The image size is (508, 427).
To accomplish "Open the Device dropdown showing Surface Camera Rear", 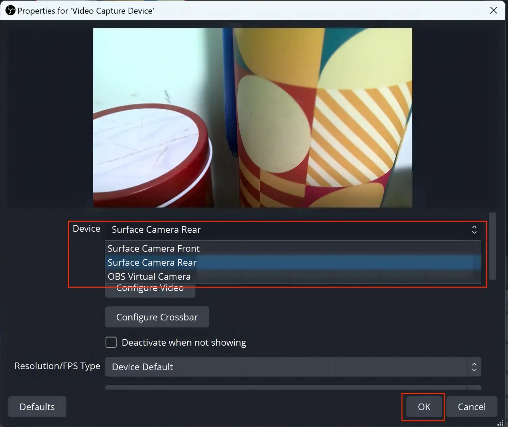I will (x=293, y=230).
